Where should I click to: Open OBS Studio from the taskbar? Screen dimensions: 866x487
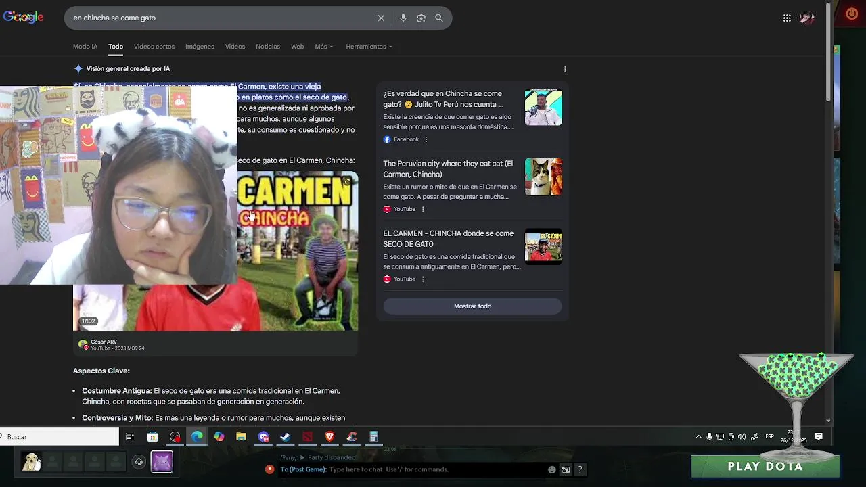point(175,437)
